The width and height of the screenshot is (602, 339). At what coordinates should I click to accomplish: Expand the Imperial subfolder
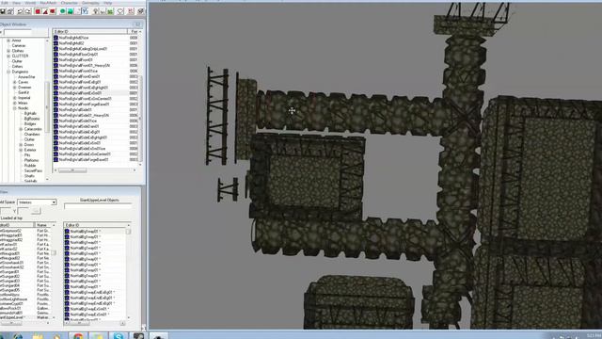click(x=15, y=98)
